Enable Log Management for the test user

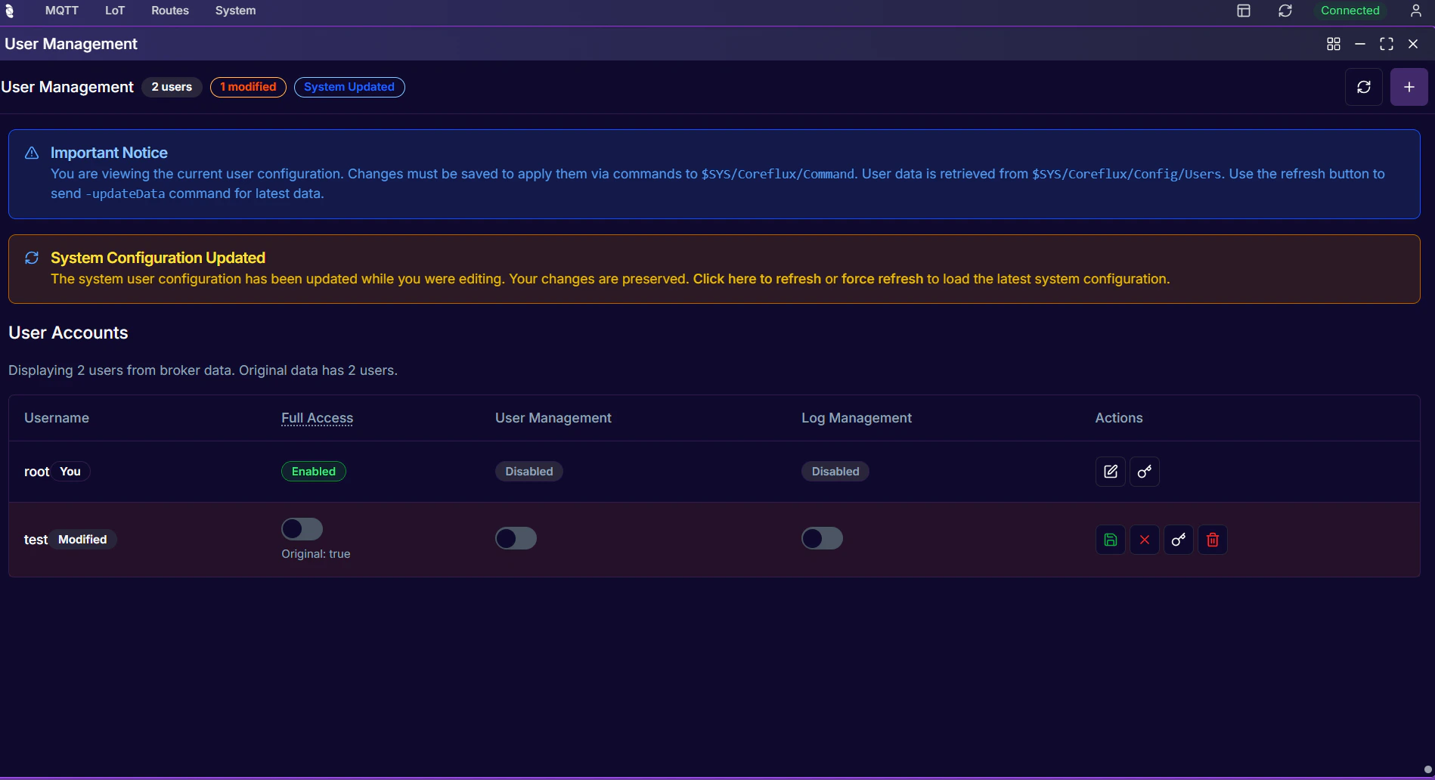(822, 538)
